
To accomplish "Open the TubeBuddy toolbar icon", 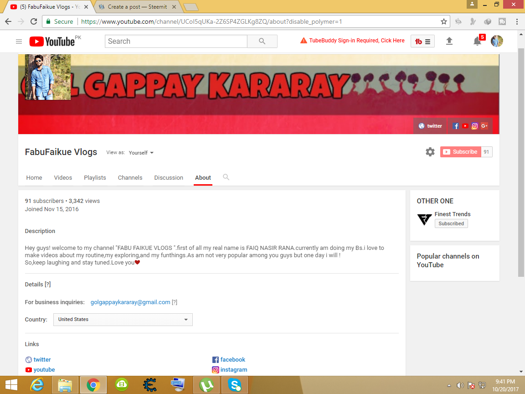I will (422, 41).
